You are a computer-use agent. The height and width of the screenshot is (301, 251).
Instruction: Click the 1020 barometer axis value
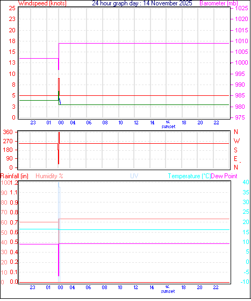click(241, 19)
